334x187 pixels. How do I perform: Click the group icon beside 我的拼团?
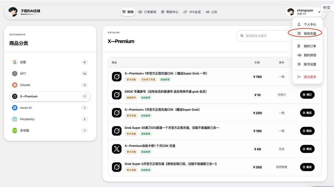pyautogui.click(x=299, y=55)
